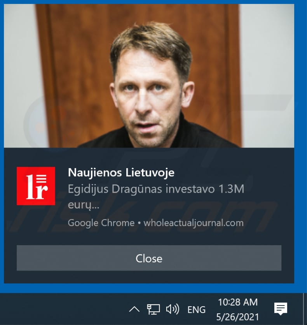Switch the ENG input language indicator
The height and width of the screenshot is (325, 307).
click(196, 310)
